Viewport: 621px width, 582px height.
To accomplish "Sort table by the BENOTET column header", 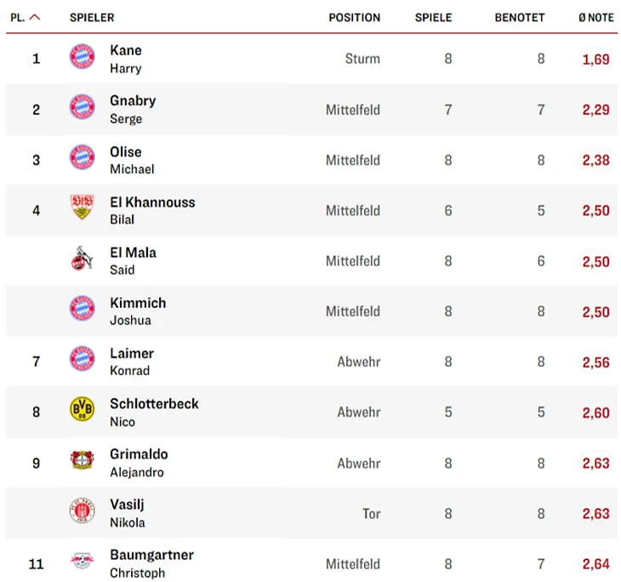I will point(519,17).
